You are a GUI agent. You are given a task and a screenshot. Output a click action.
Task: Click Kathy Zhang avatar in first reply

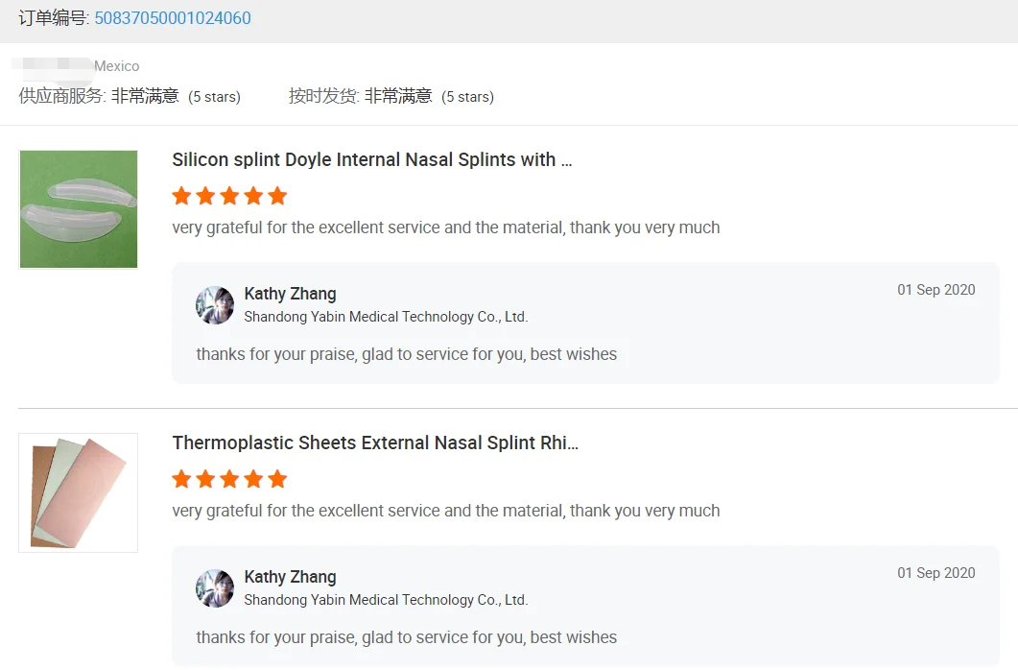point(215,305)
